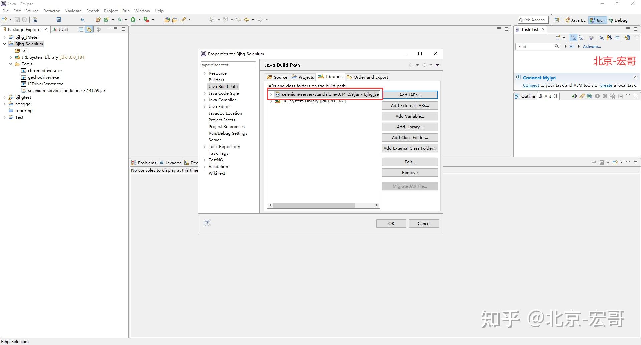The width and height of the screenshot is (641, 345).
Task: Click the green Run button in toolbar
Action: (x=133, y=20)
